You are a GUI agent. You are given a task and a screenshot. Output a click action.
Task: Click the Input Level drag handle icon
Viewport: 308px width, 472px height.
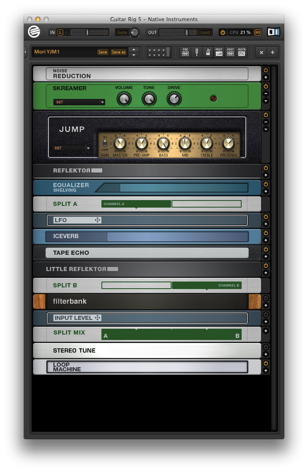pyautogui.click(x=98, y=317)
